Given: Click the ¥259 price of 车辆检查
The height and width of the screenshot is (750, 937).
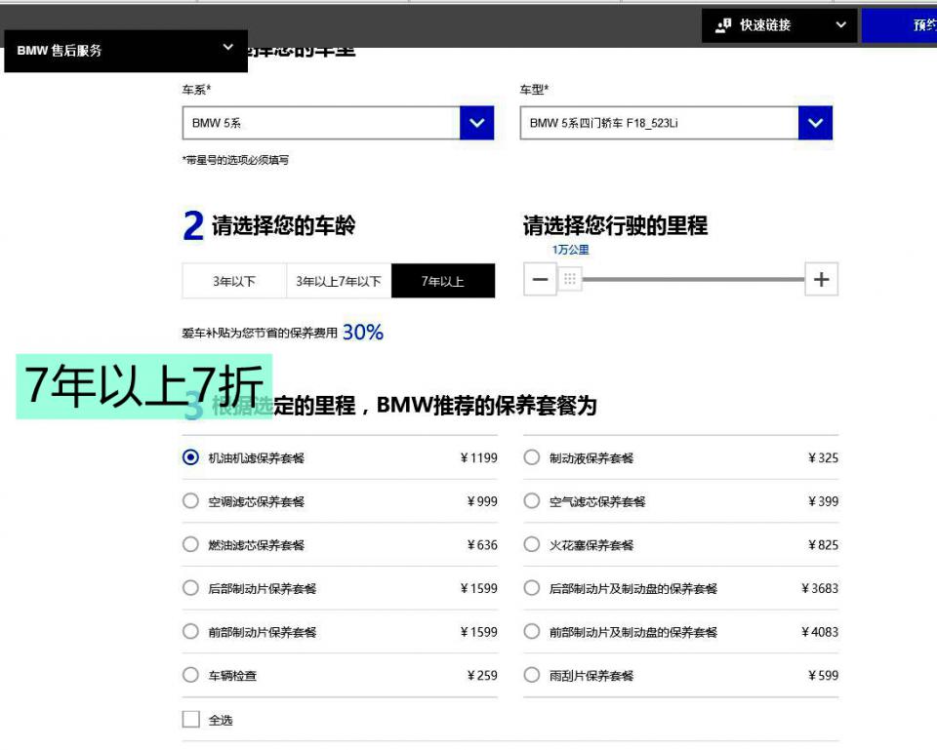Looking at the screenshot, I should point(482,676).
